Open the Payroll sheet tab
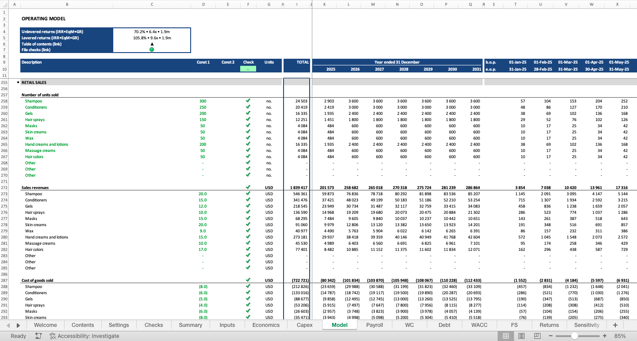The height and width of the screenshot is (341, 637). (x=375, y=325)
